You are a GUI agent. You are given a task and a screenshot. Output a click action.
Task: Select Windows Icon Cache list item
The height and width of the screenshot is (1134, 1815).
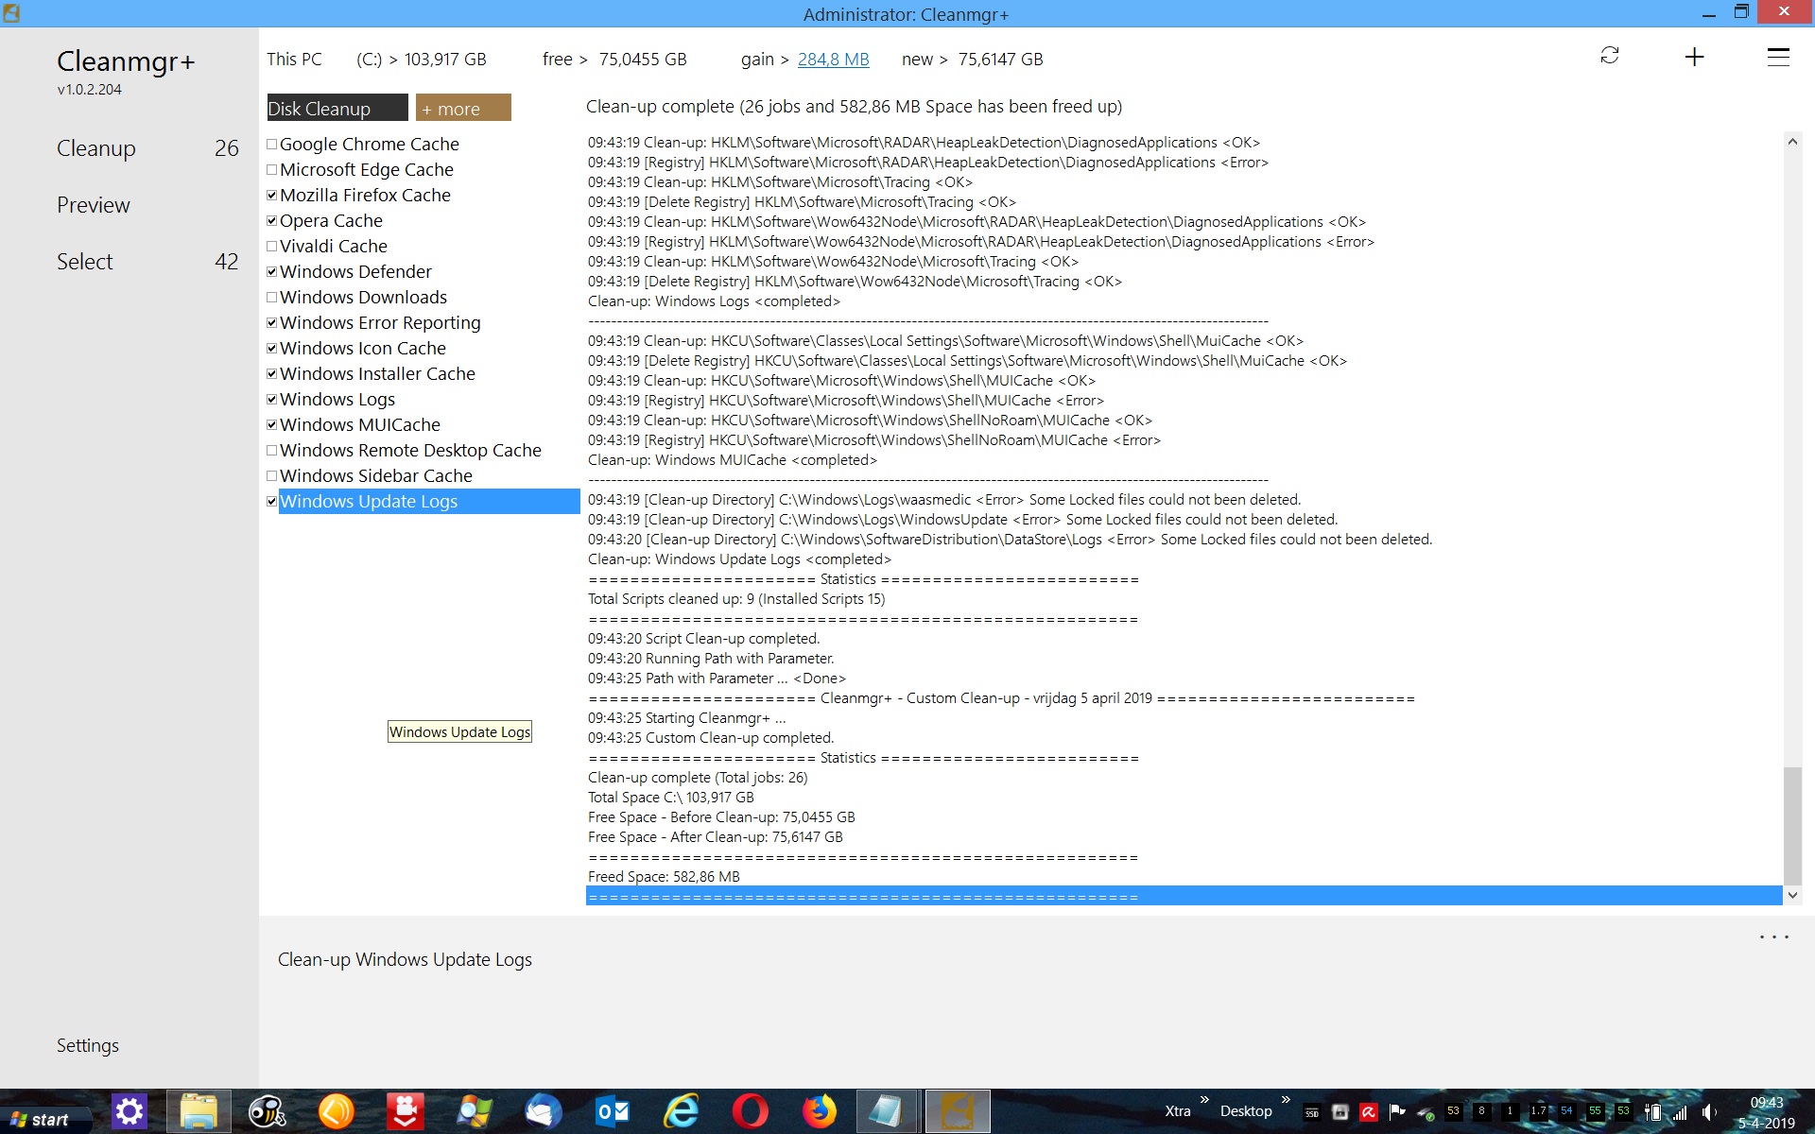point(363,348)
